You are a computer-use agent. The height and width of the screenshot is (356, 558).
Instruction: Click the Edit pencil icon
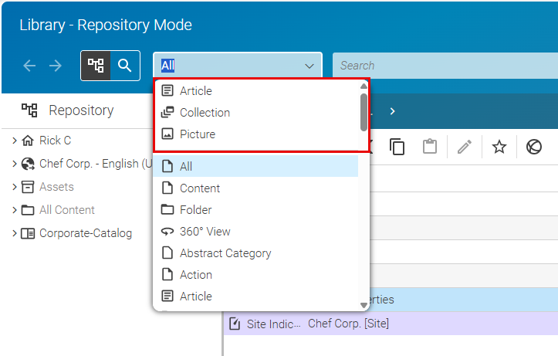[465, 147]
